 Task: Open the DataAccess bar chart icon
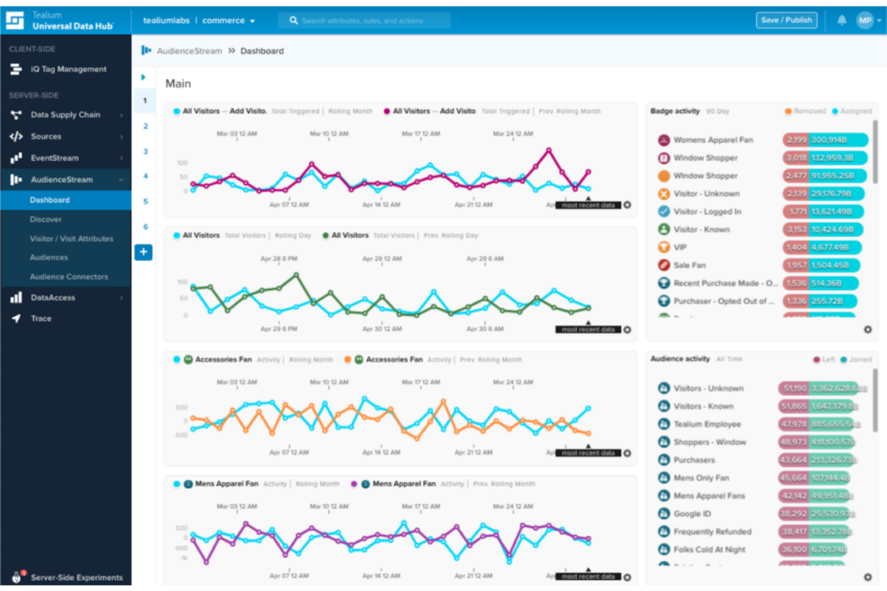15,297
